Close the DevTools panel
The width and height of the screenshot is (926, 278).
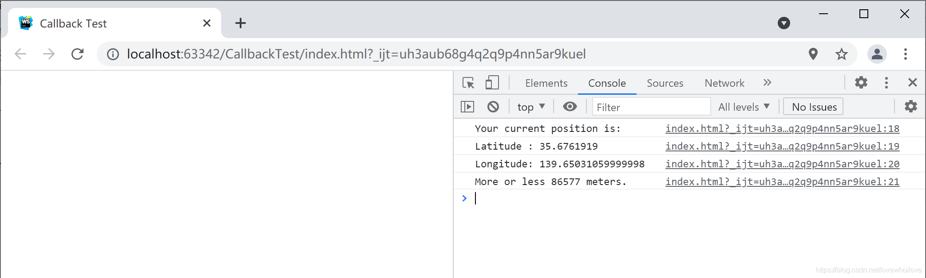(913, 83)
